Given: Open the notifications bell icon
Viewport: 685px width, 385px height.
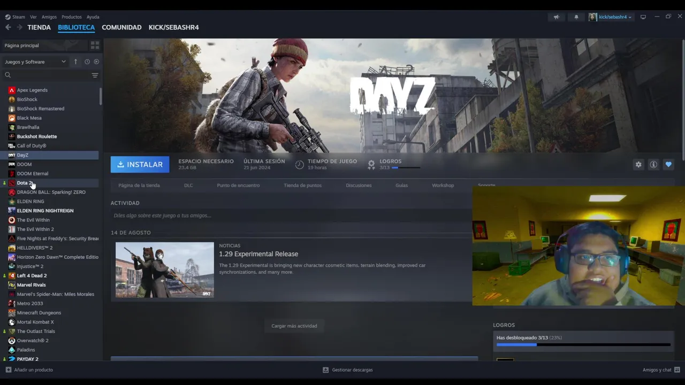Looking at the screenshot, I should (576, 17).
